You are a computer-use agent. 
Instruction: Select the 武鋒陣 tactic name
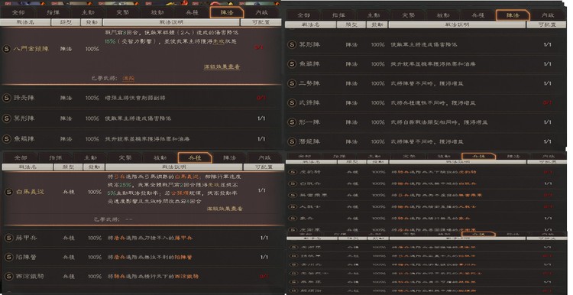309,102
